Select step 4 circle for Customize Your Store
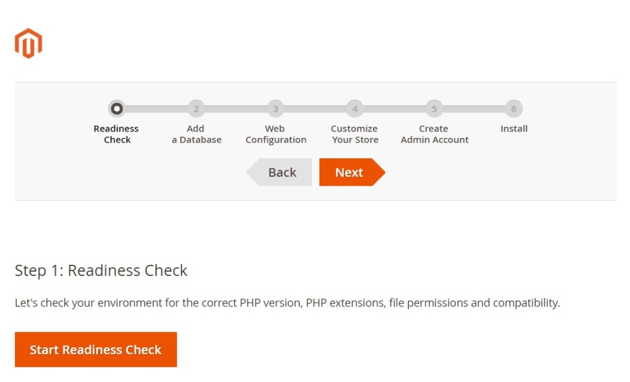This screenshot has width=630, height=382. (355, 108)
